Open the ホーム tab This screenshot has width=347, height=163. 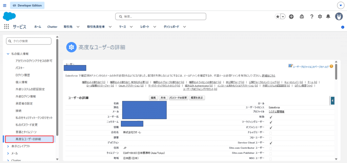pyautogui.click(x=38, y=27)
